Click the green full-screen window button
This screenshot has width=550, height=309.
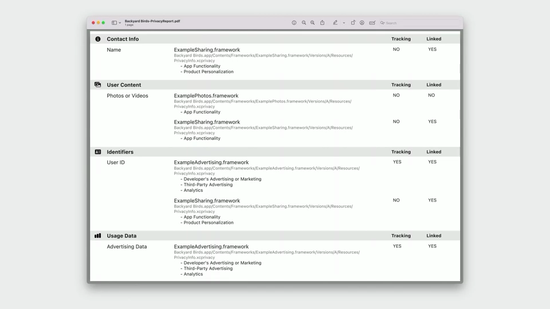pyautogui.click(x=103, y=23)
